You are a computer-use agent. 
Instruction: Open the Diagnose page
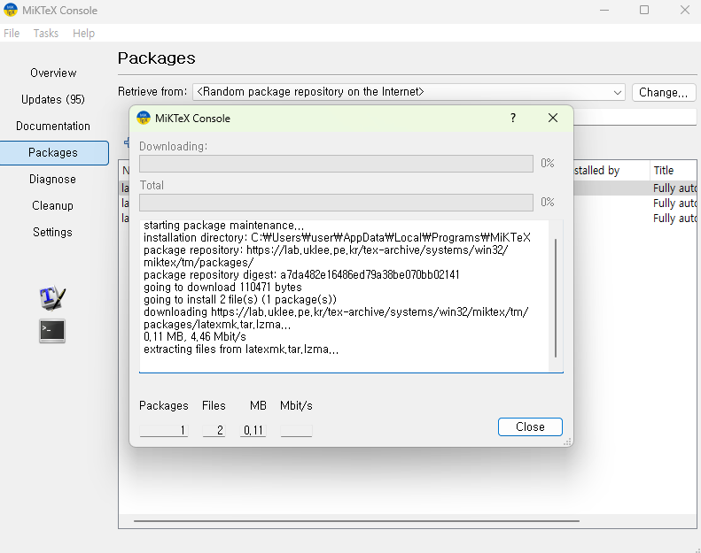coord(53,179)
